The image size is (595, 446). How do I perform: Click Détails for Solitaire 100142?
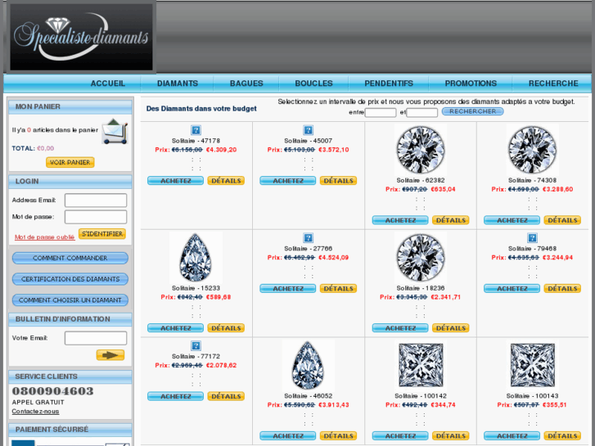[450, 435]
